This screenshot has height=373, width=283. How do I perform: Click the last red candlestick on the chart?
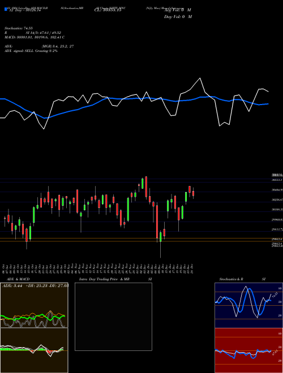click(193, 193)
